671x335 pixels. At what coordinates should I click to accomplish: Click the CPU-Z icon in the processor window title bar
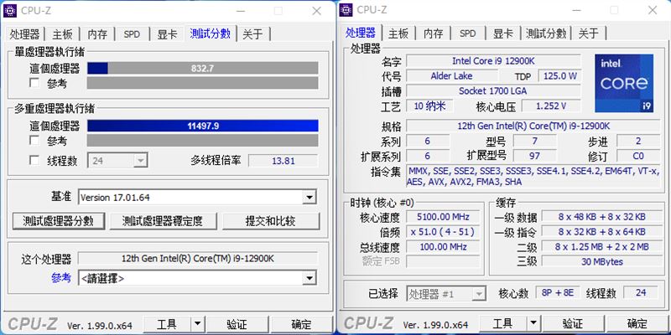pos(347,10)
